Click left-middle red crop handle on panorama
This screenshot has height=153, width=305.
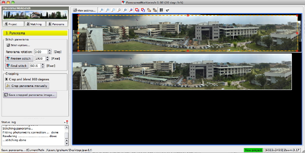(78, 33)
